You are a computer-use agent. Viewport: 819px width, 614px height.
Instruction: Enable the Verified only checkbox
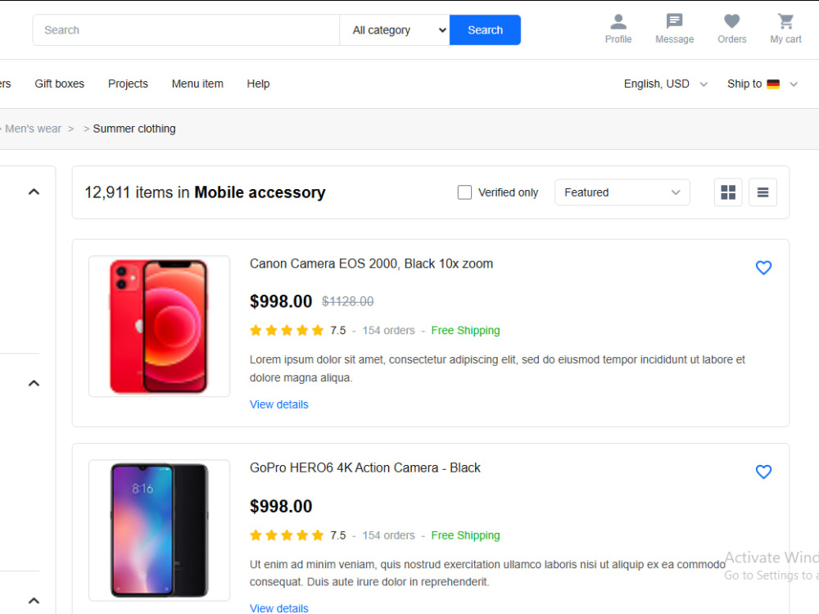tap(464, 192)
